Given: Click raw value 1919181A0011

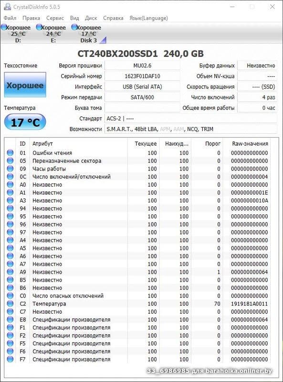Looking at the screenshot, I should tap(250, 304).
